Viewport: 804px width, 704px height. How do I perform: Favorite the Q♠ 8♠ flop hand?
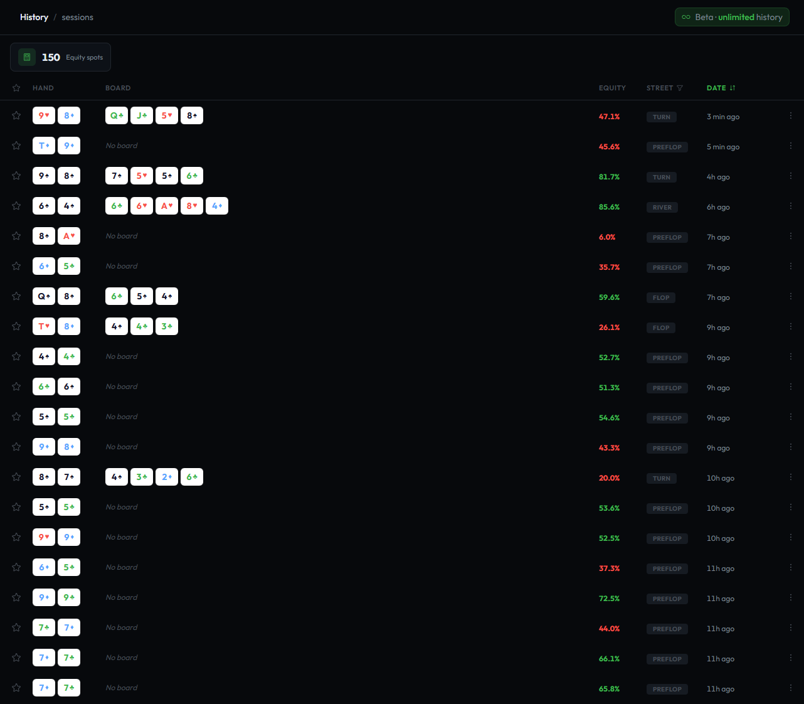pos(16,296)
